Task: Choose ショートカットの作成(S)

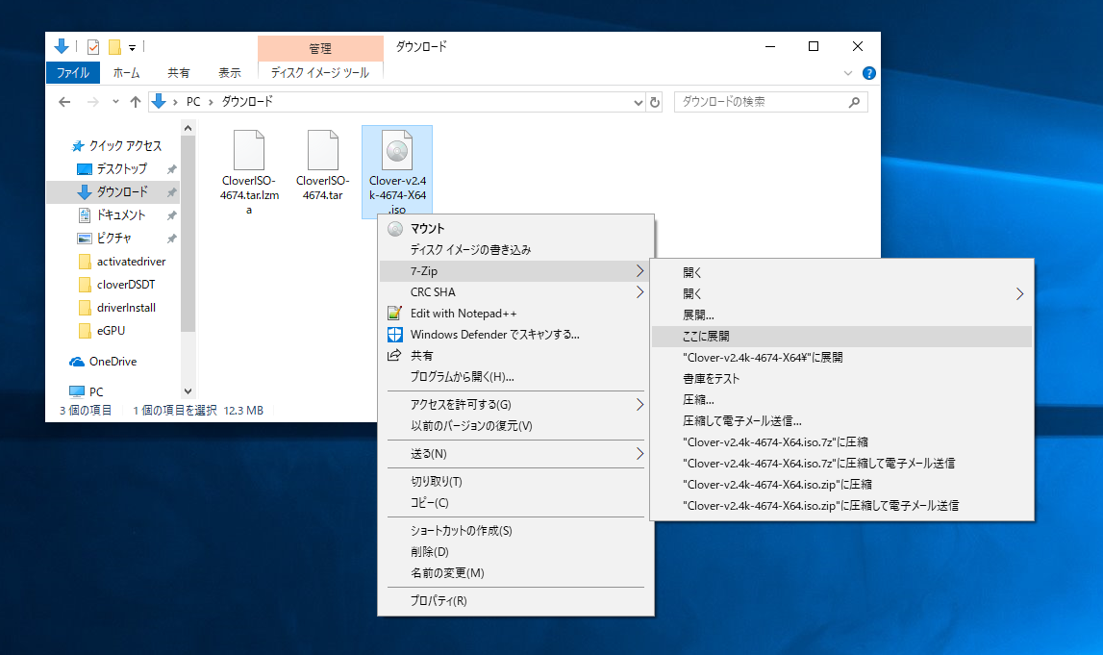Action: pyautogui.click(x=515, y=531)
